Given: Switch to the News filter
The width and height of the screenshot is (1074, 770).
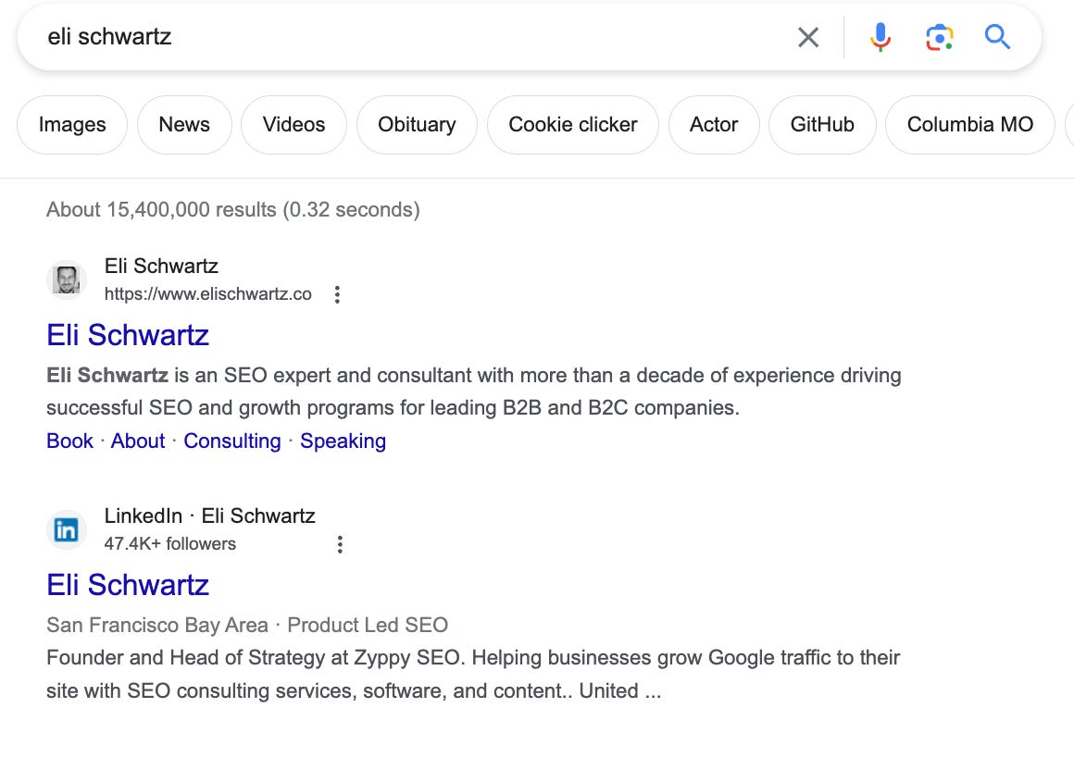Looking at the screenshot, I should (184, 125).
